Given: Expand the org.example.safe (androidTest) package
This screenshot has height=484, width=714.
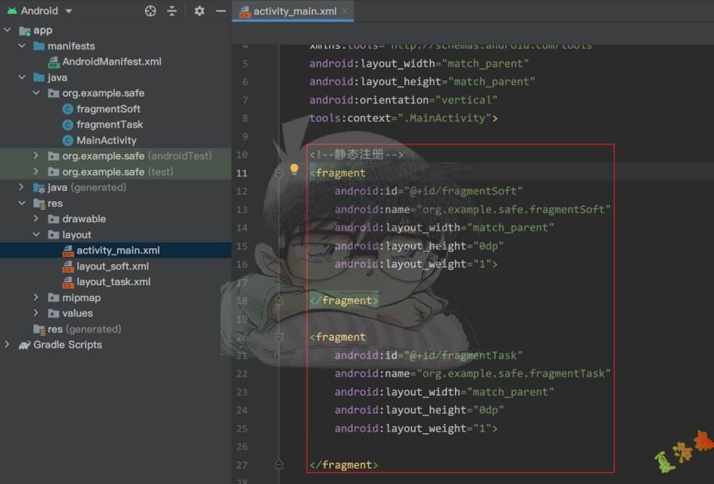Looking at the screenshot, I should (x=36, y=156).
